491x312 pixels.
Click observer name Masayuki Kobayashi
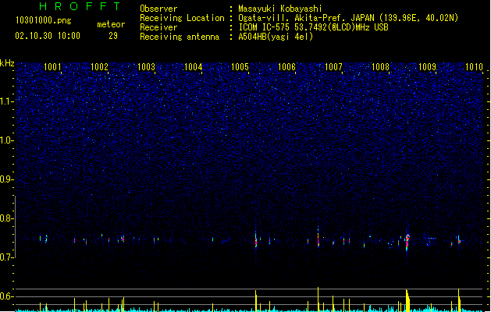pos(280,9)
